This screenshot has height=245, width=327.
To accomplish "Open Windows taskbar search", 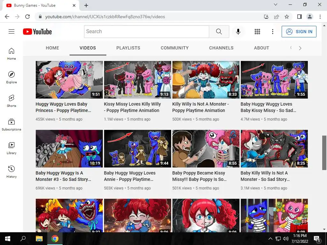I will (23, 239).
